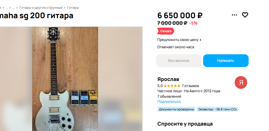The height and width of the screenshot is (131, 269).
Task: Open the 7 отзывов reviews link
Action: point(190,86)
